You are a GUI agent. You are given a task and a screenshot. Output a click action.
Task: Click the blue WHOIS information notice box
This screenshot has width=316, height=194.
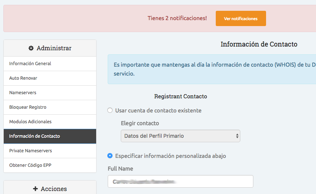212,69
